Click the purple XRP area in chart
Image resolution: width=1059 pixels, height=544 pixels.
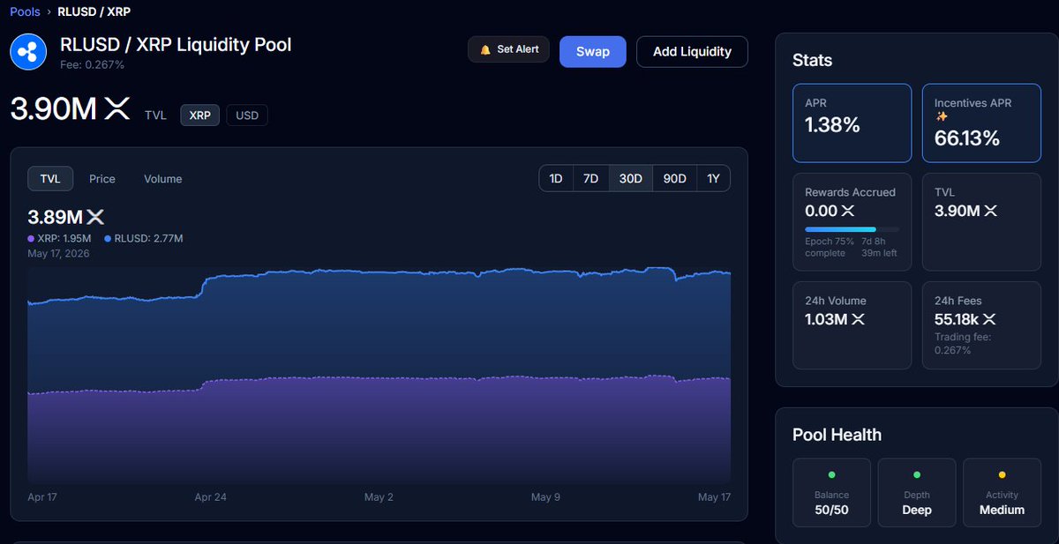(379, 432)
